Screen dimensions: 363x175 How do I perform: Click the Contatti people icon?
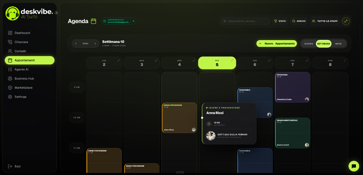[10, 51]
